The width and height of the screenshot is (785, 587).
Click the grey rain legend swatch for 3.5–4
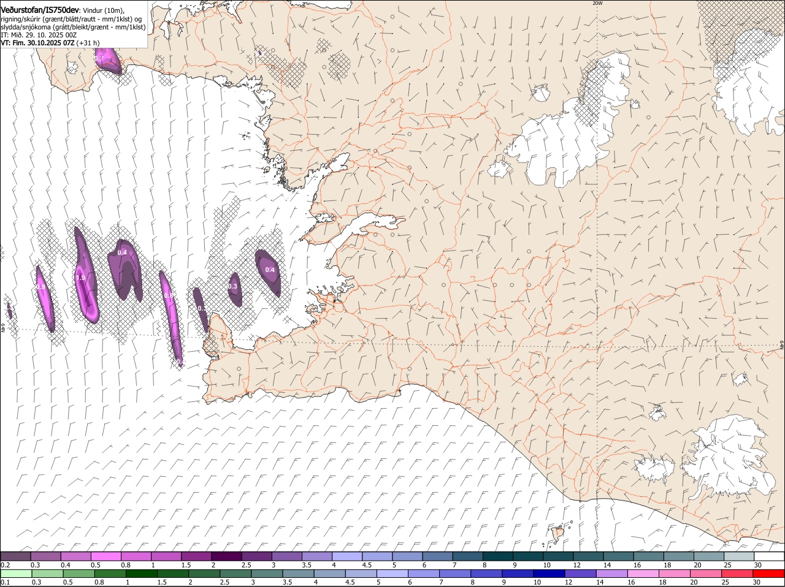298,574
